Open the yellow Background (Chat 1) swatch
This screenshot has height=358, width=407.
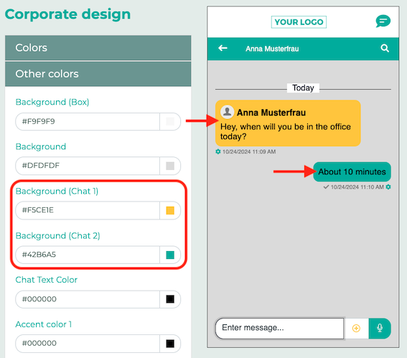(170, 210)
